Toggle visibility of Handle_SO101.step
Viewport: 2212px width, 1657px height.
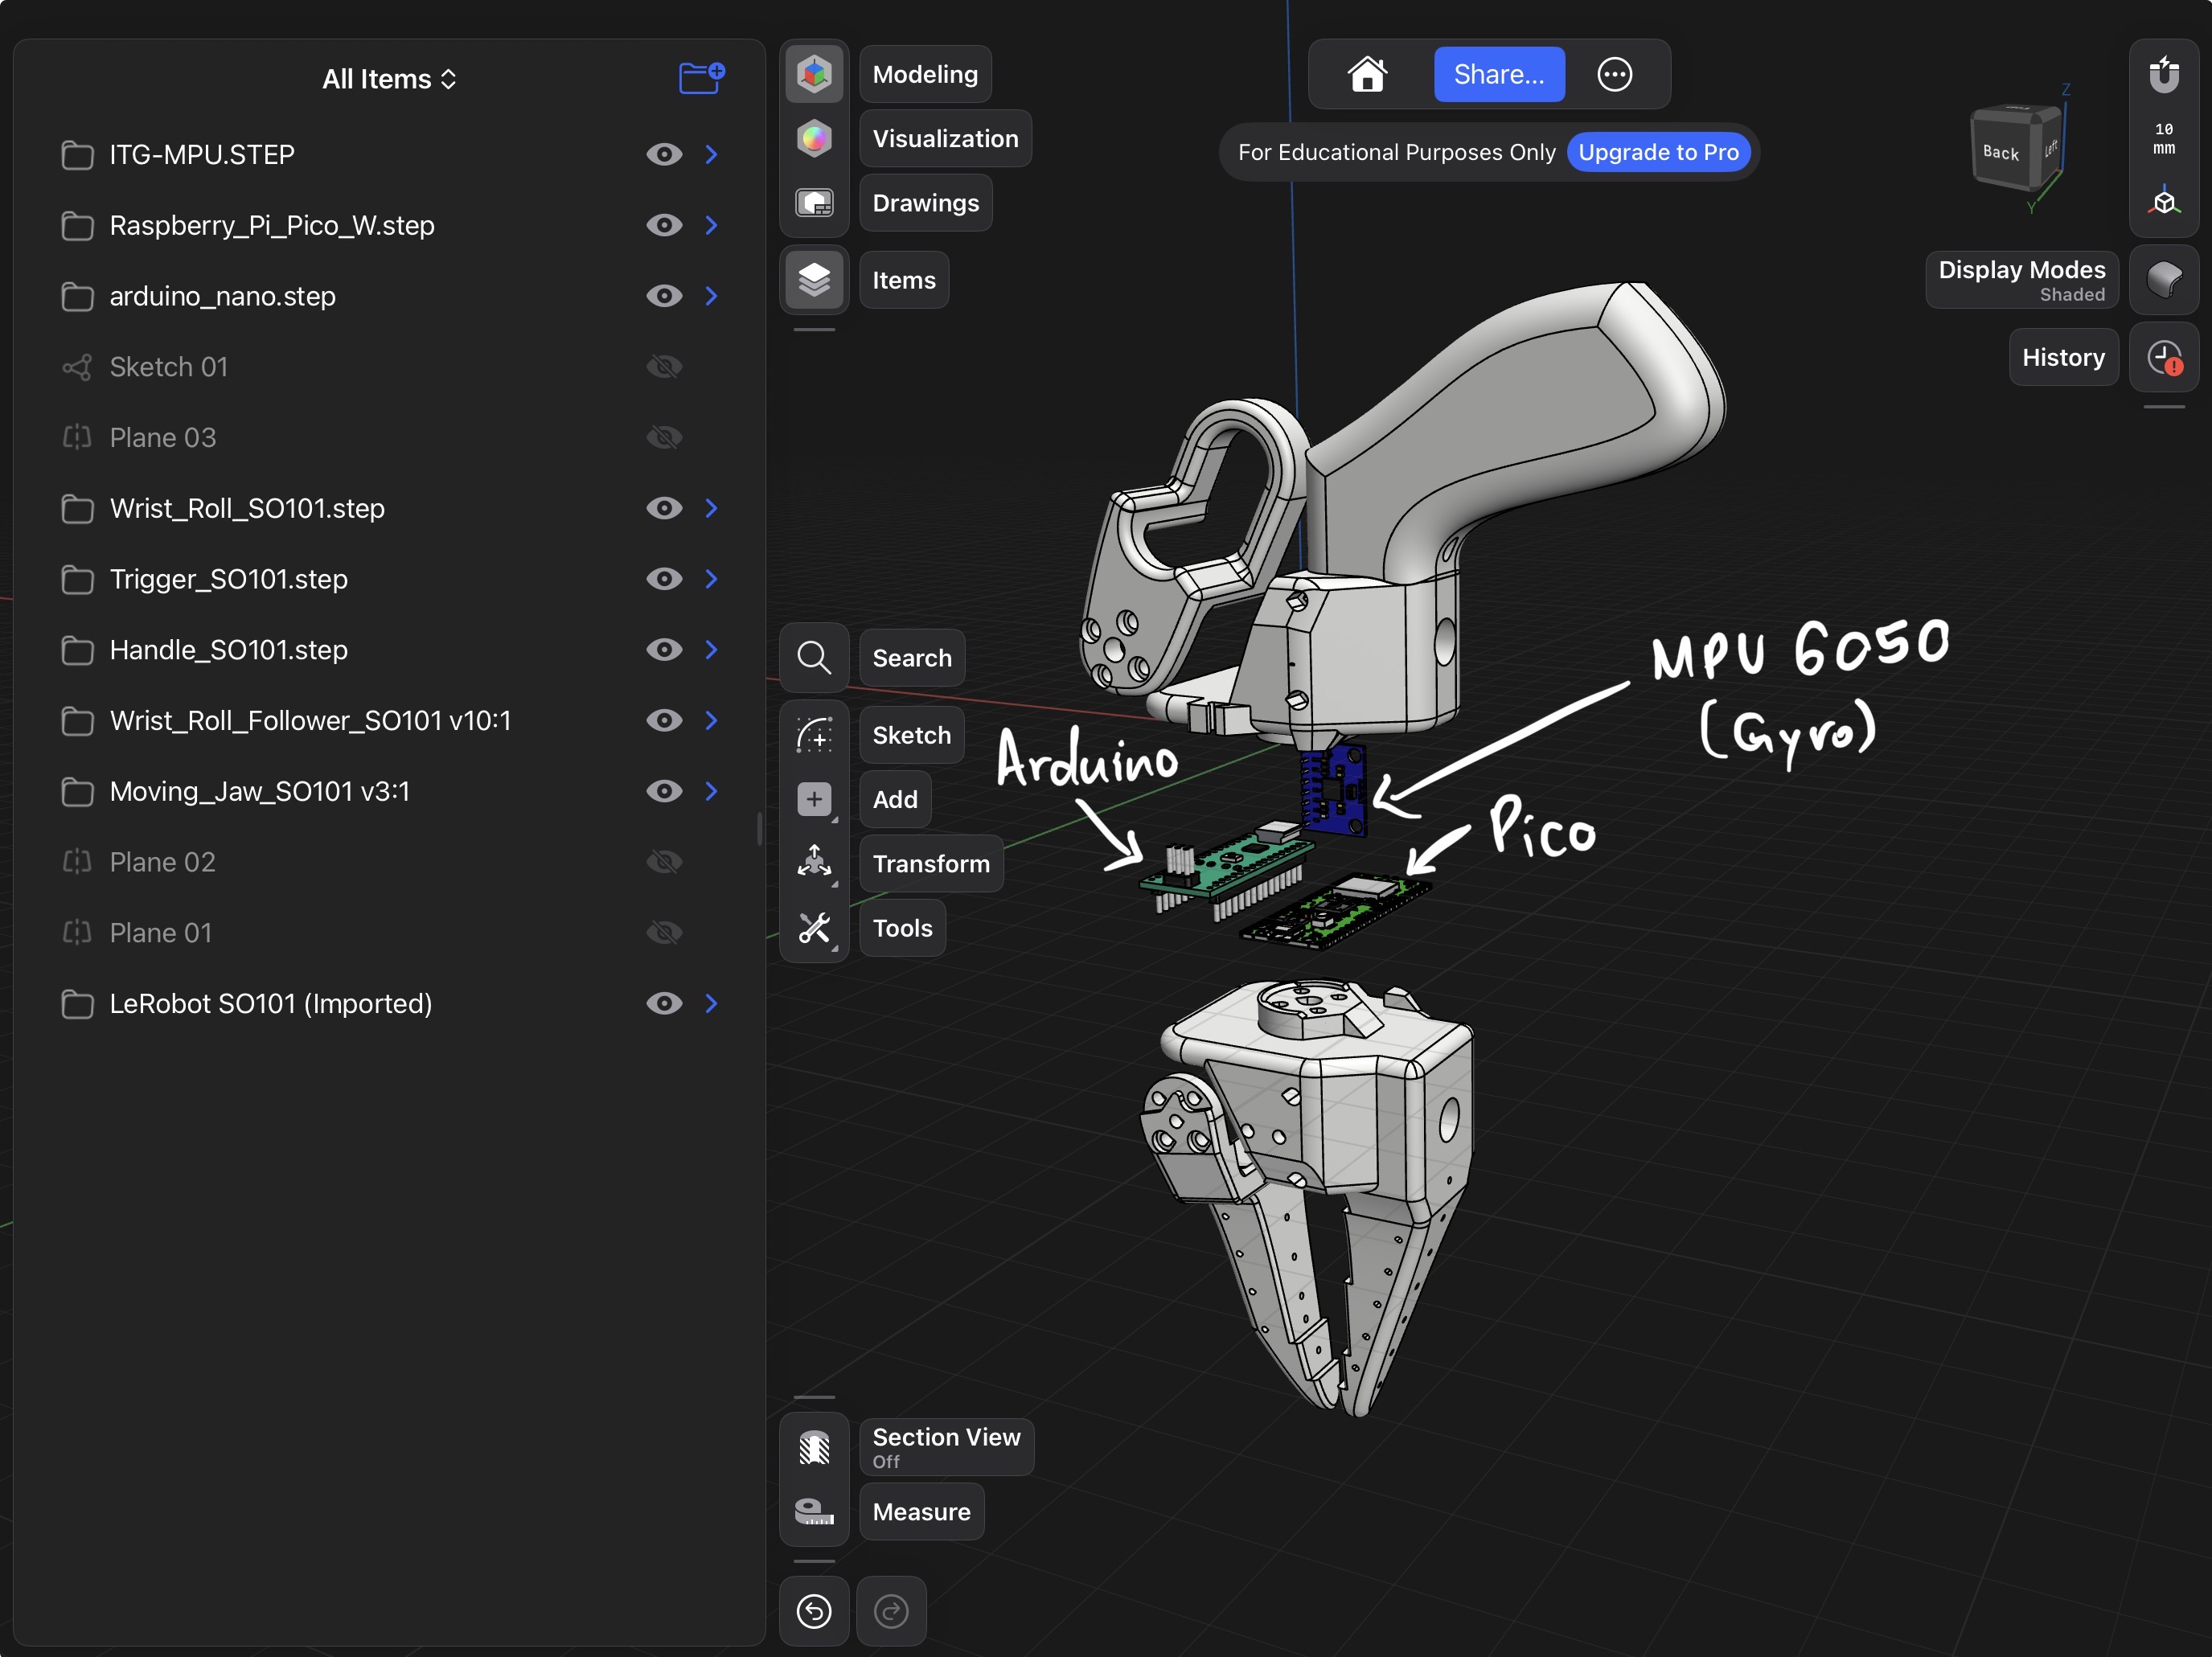(x=664, y=649)
